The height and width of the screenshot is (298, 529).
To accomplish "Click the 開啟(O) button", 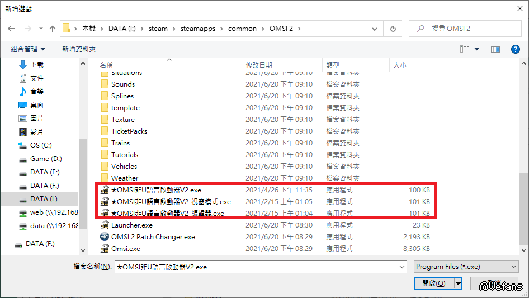I will (x=434, y=283).
